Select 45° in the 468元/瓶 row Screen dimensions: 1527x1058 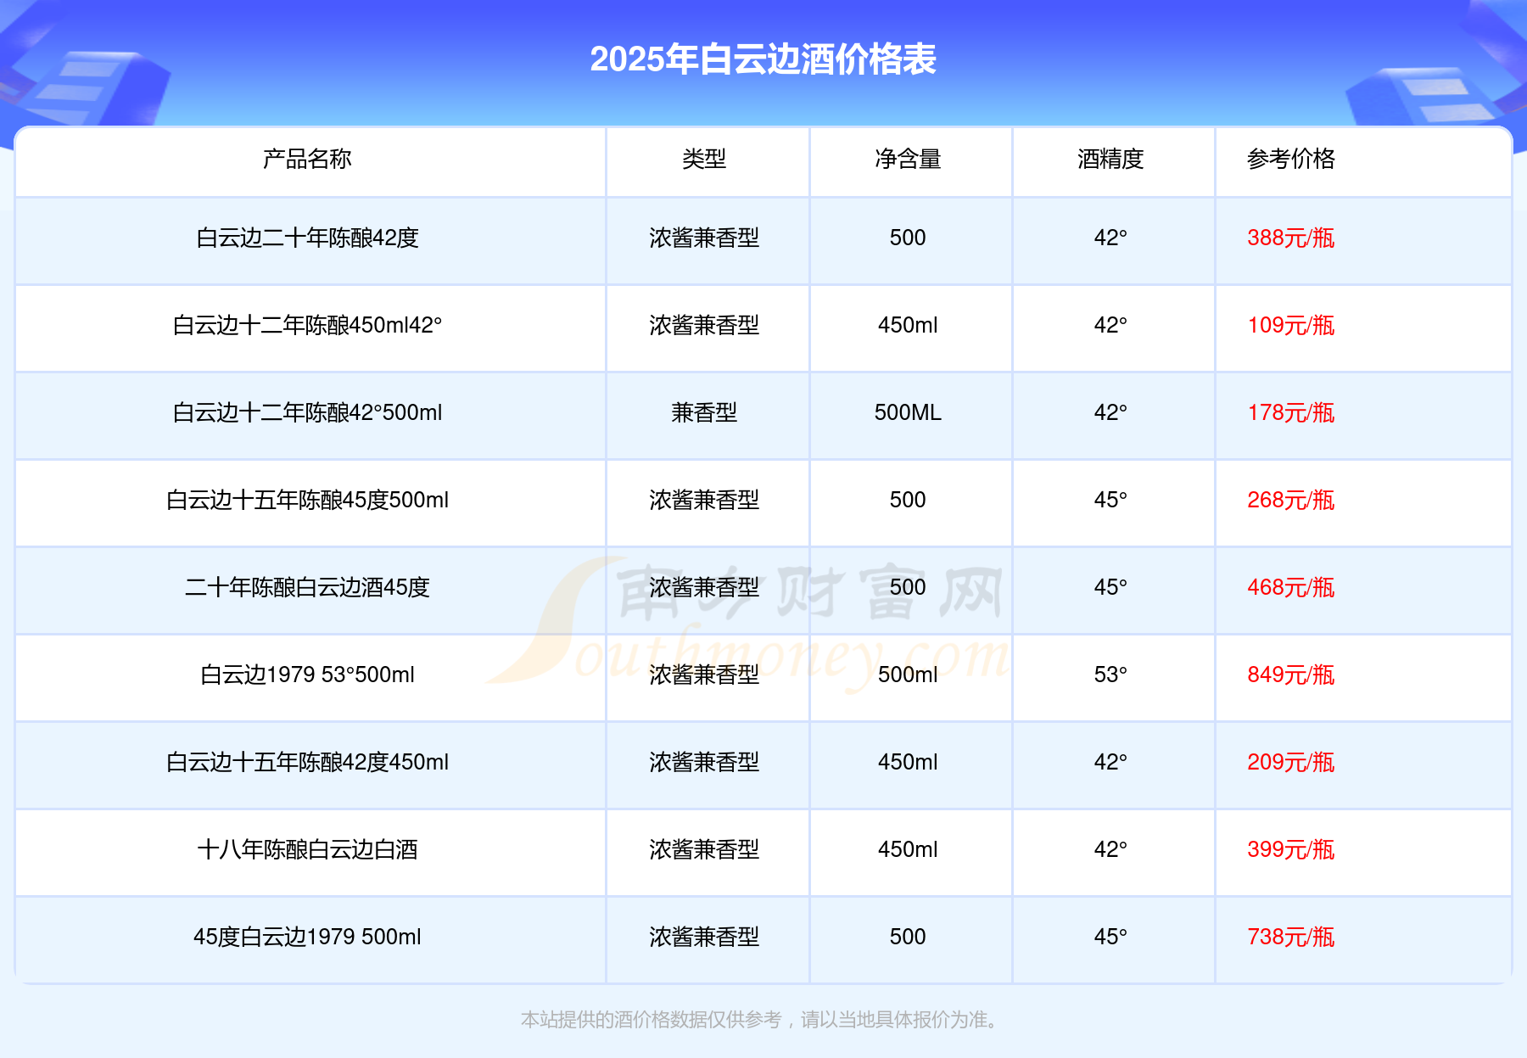coord(1110,587)
